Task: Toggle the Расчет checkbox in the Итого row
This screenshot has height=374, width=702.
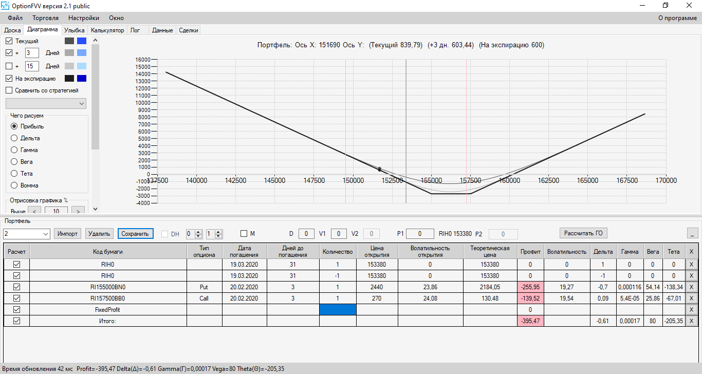Action: tap(17, 321)
